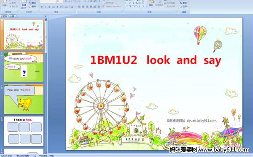Click the Columns icon in paragraph group
Image resolution: width=253 pixels, height=157 pixels.
(99, 7)
